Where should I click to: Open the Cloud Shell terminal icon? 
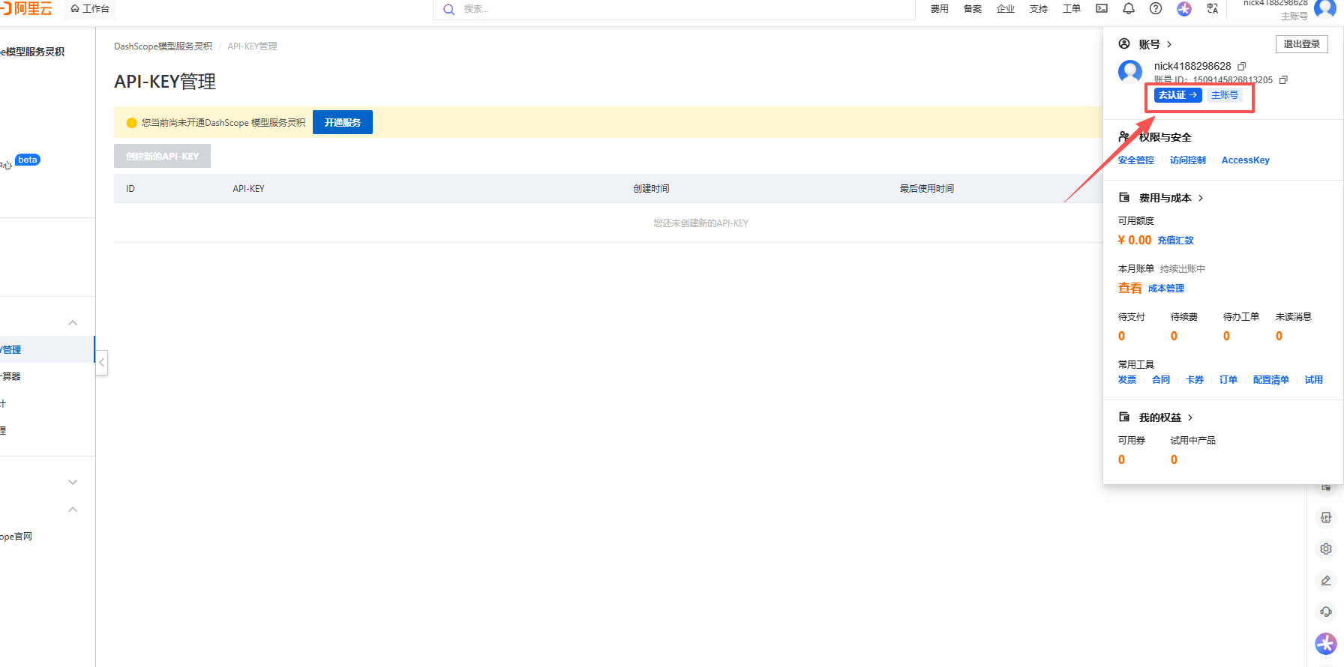[1102, 9]
